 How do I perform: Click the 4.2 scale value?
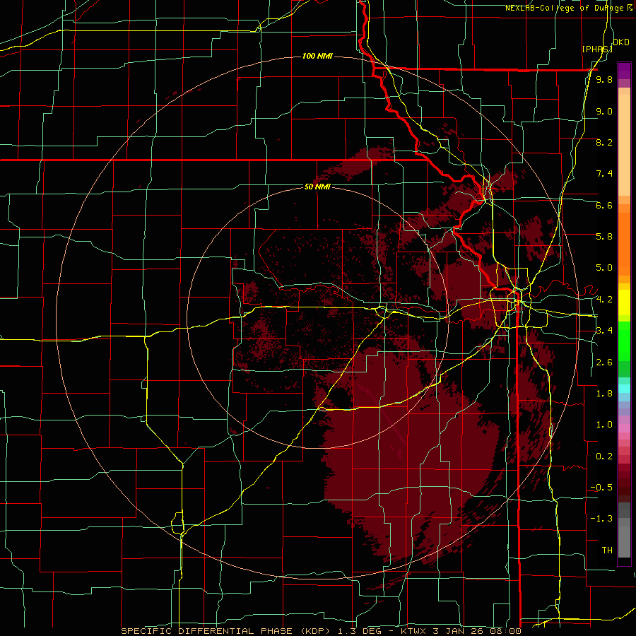click(x=604, y=300)
